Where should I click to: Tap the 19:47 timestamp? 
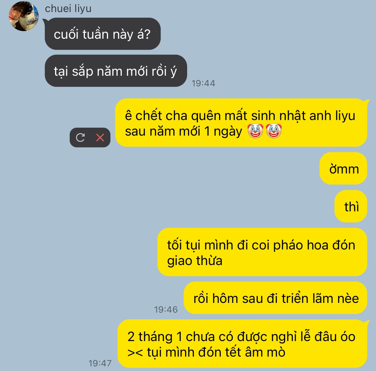(x=100, y=363)
